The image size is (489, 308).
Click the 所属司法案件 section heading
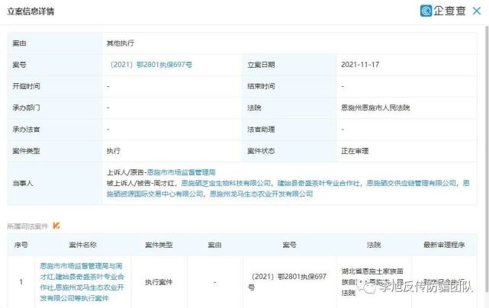coord(27,226)
